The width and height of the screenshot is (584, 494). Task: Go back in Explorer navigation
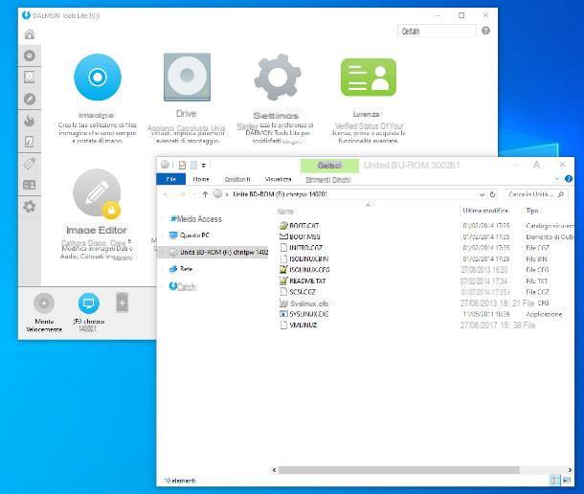click(x=167, y=194)
